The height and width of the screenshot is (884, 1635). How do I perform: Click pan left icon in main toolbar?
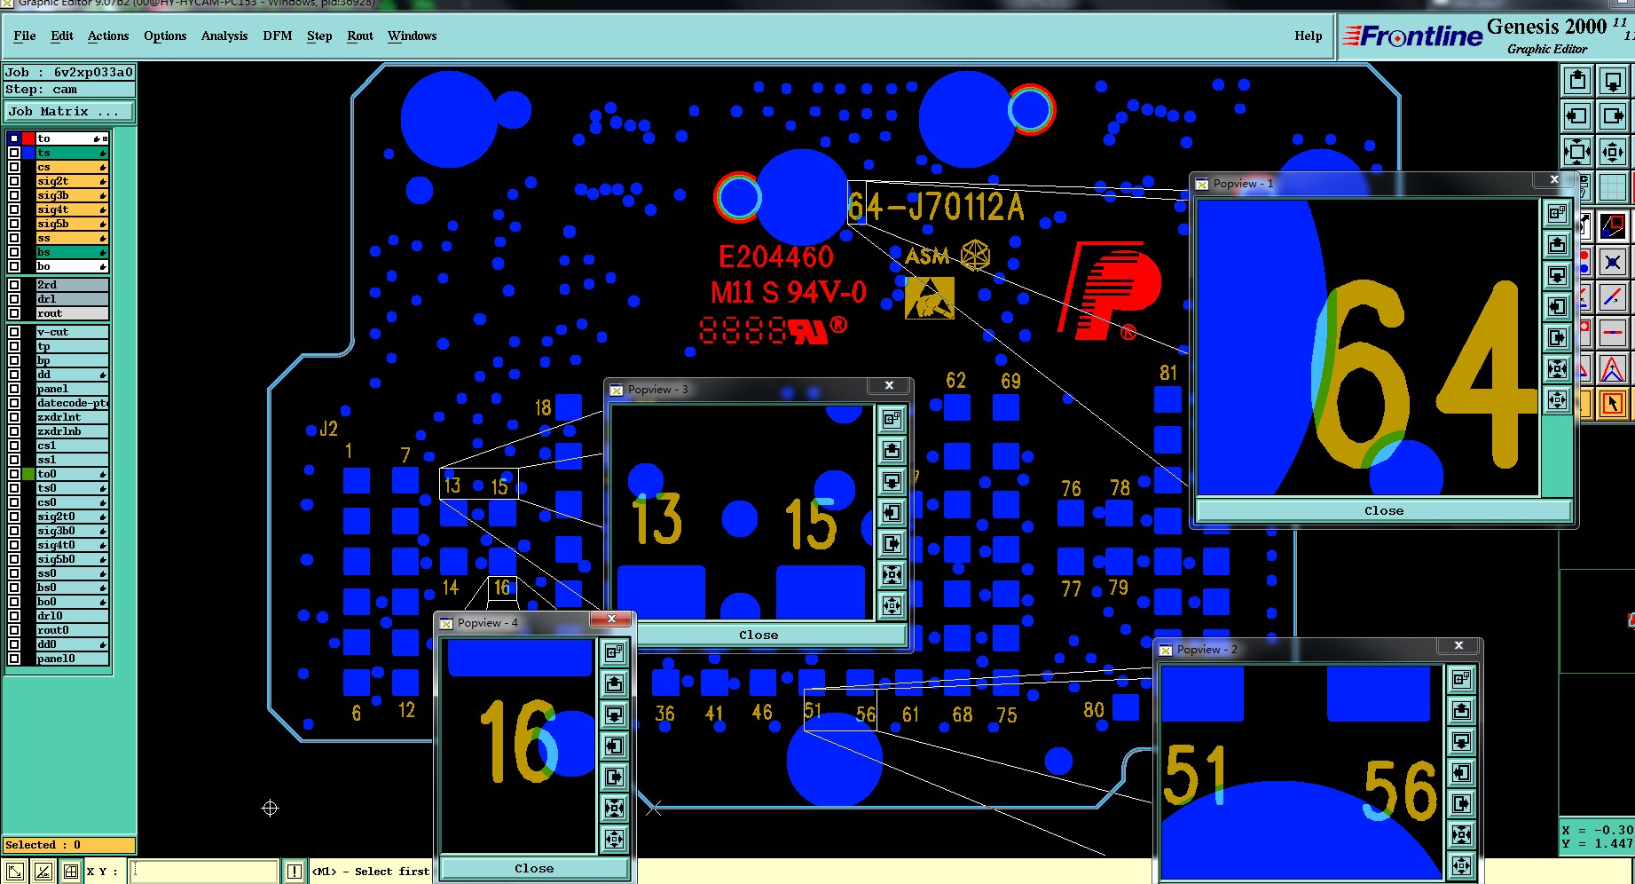pos(1577,116)
